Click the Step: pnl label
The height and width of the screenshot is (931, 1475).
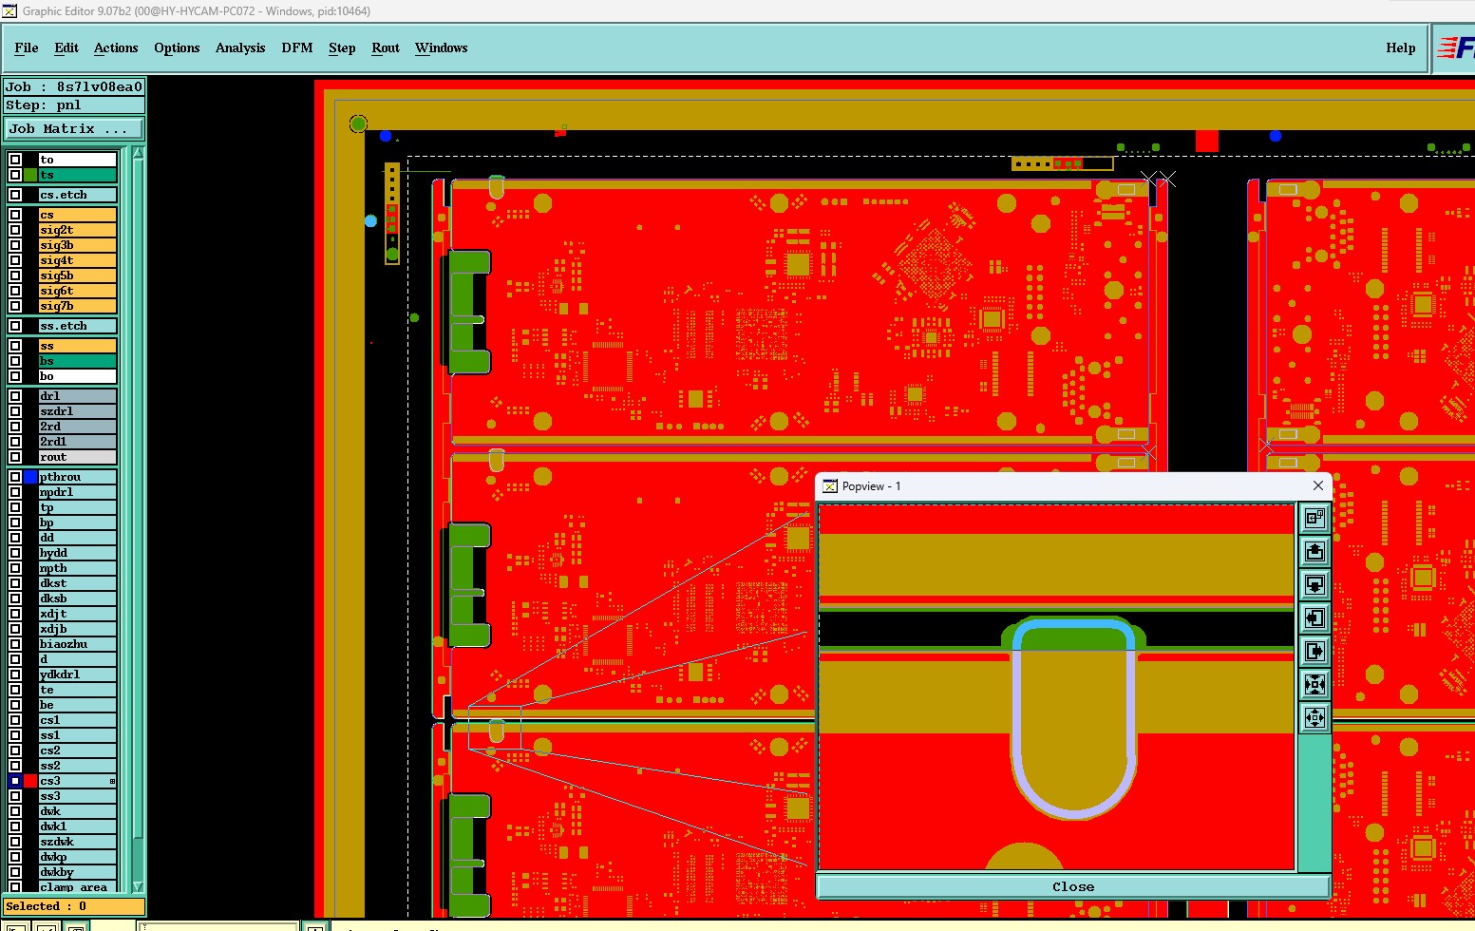click(74, 104)
